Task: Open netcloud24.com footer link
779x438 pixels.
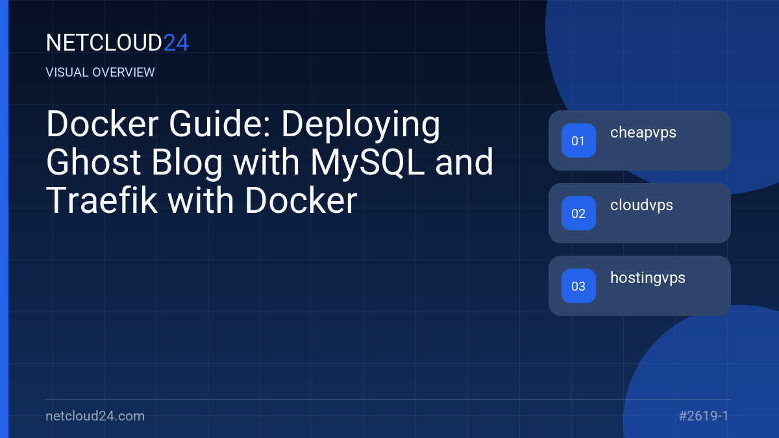Action: 95,416
